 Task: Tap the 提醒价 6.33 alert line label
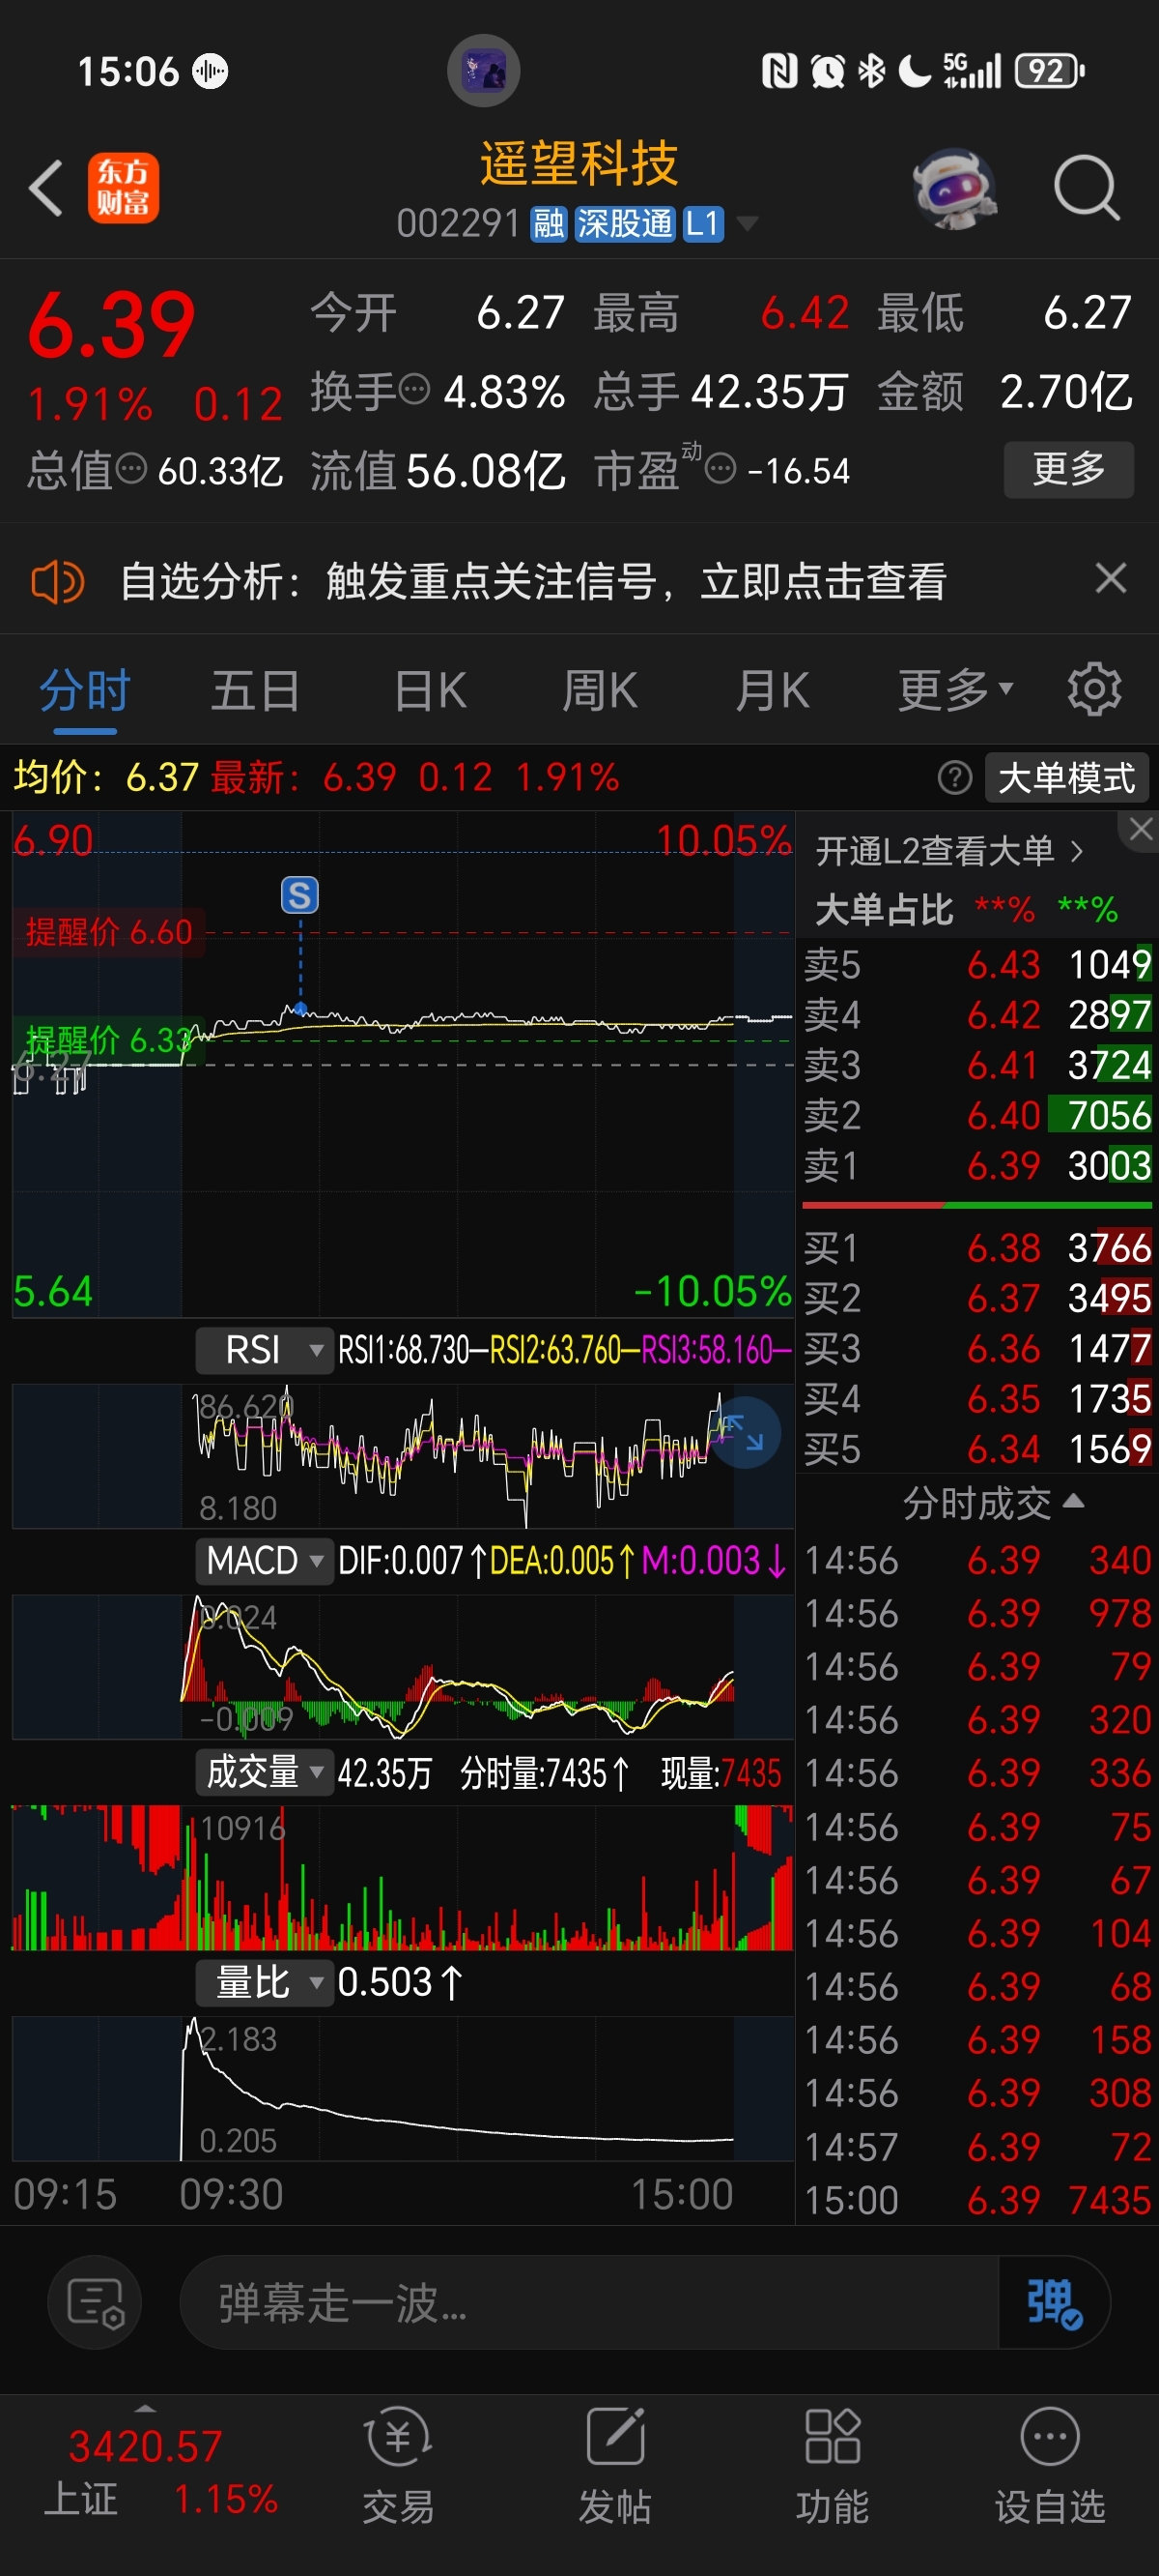coord(109,1040)
